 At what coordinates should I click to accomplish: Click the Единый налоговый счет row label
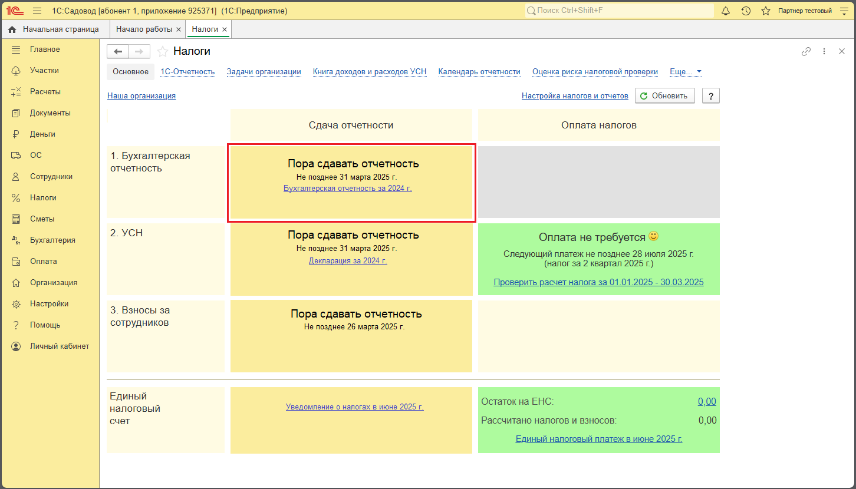tap(166, 420)
